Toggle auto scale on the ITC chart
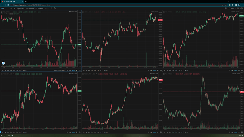The image size is (244, 137). (74, 70)
